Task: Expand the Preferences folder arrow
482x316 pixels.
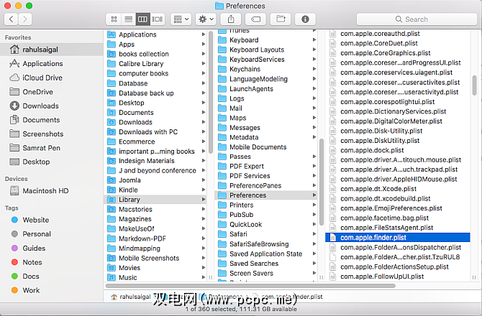Action: pyautogui.click(x=314, y=195)
